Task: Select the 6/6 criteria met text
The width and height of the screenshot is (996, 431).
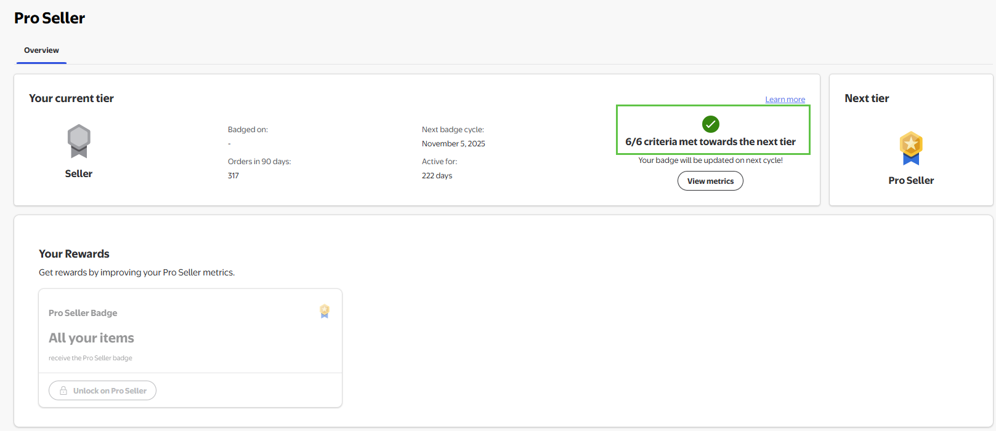Action: tap(710, 142)
